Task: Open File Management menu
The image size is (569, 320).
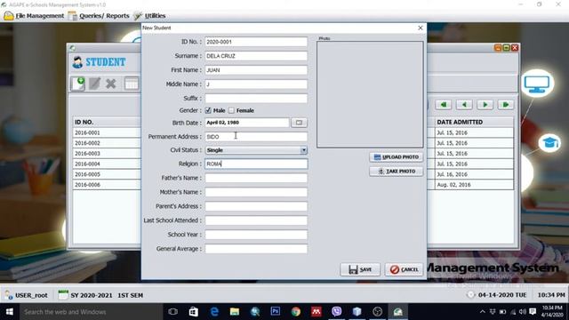Action: pos(34,16)
